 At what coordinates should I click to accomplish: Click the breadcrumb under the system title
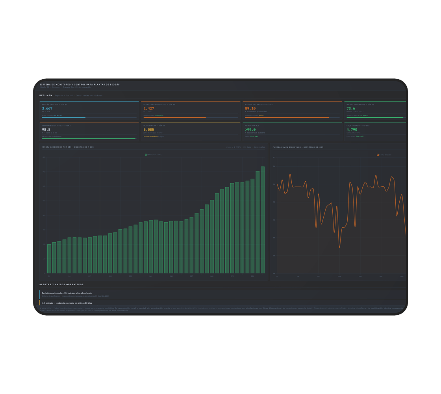pyautogui.click(x=65, y=87)
